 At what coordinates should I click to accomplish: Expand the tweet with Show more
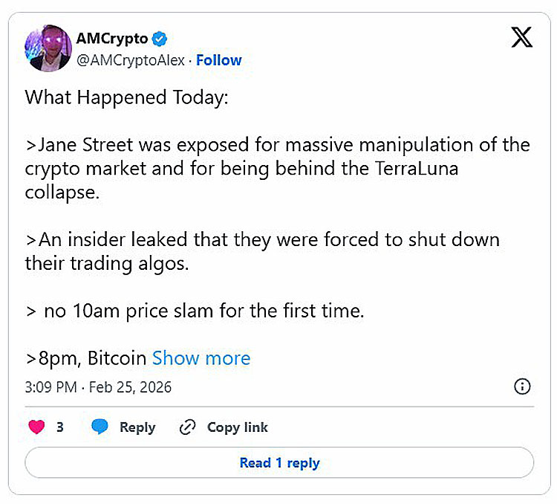point(201,358)
